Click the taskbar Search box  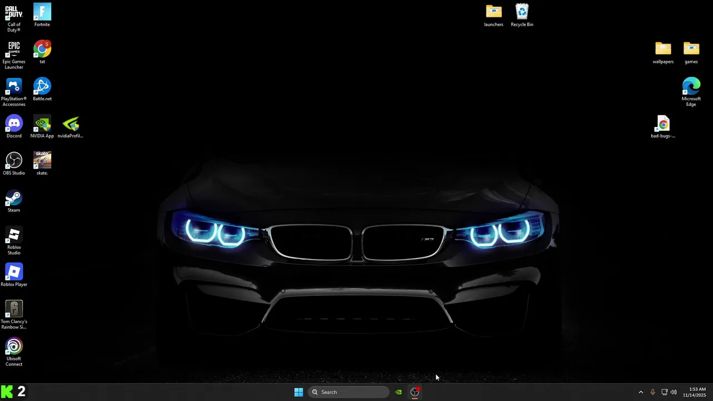349,392
